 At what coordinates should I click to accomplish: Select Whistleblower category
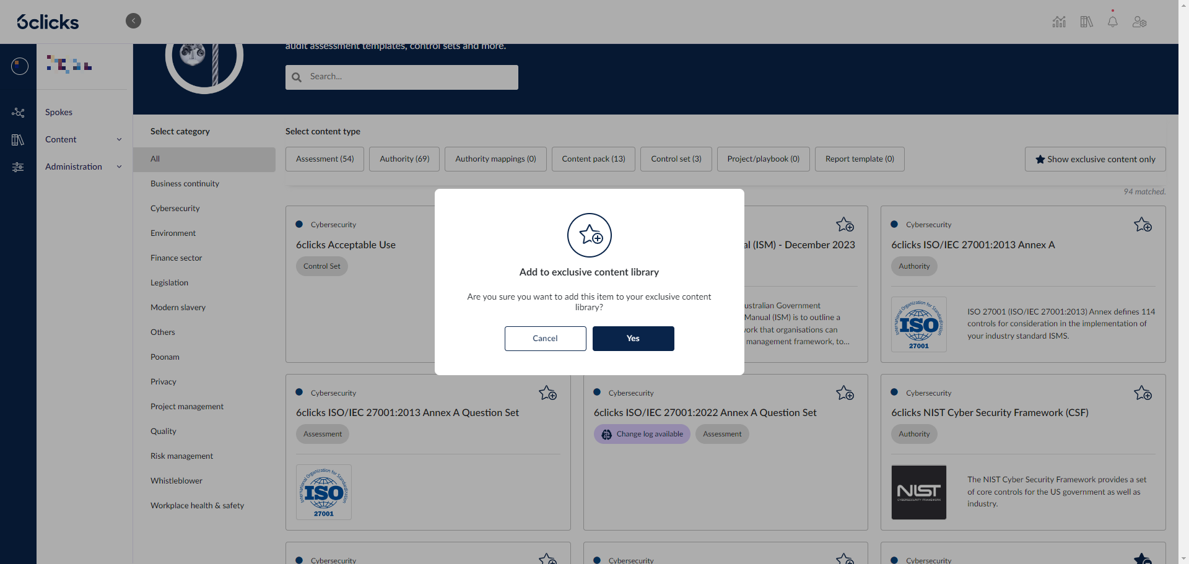click(x=176, y=481)
